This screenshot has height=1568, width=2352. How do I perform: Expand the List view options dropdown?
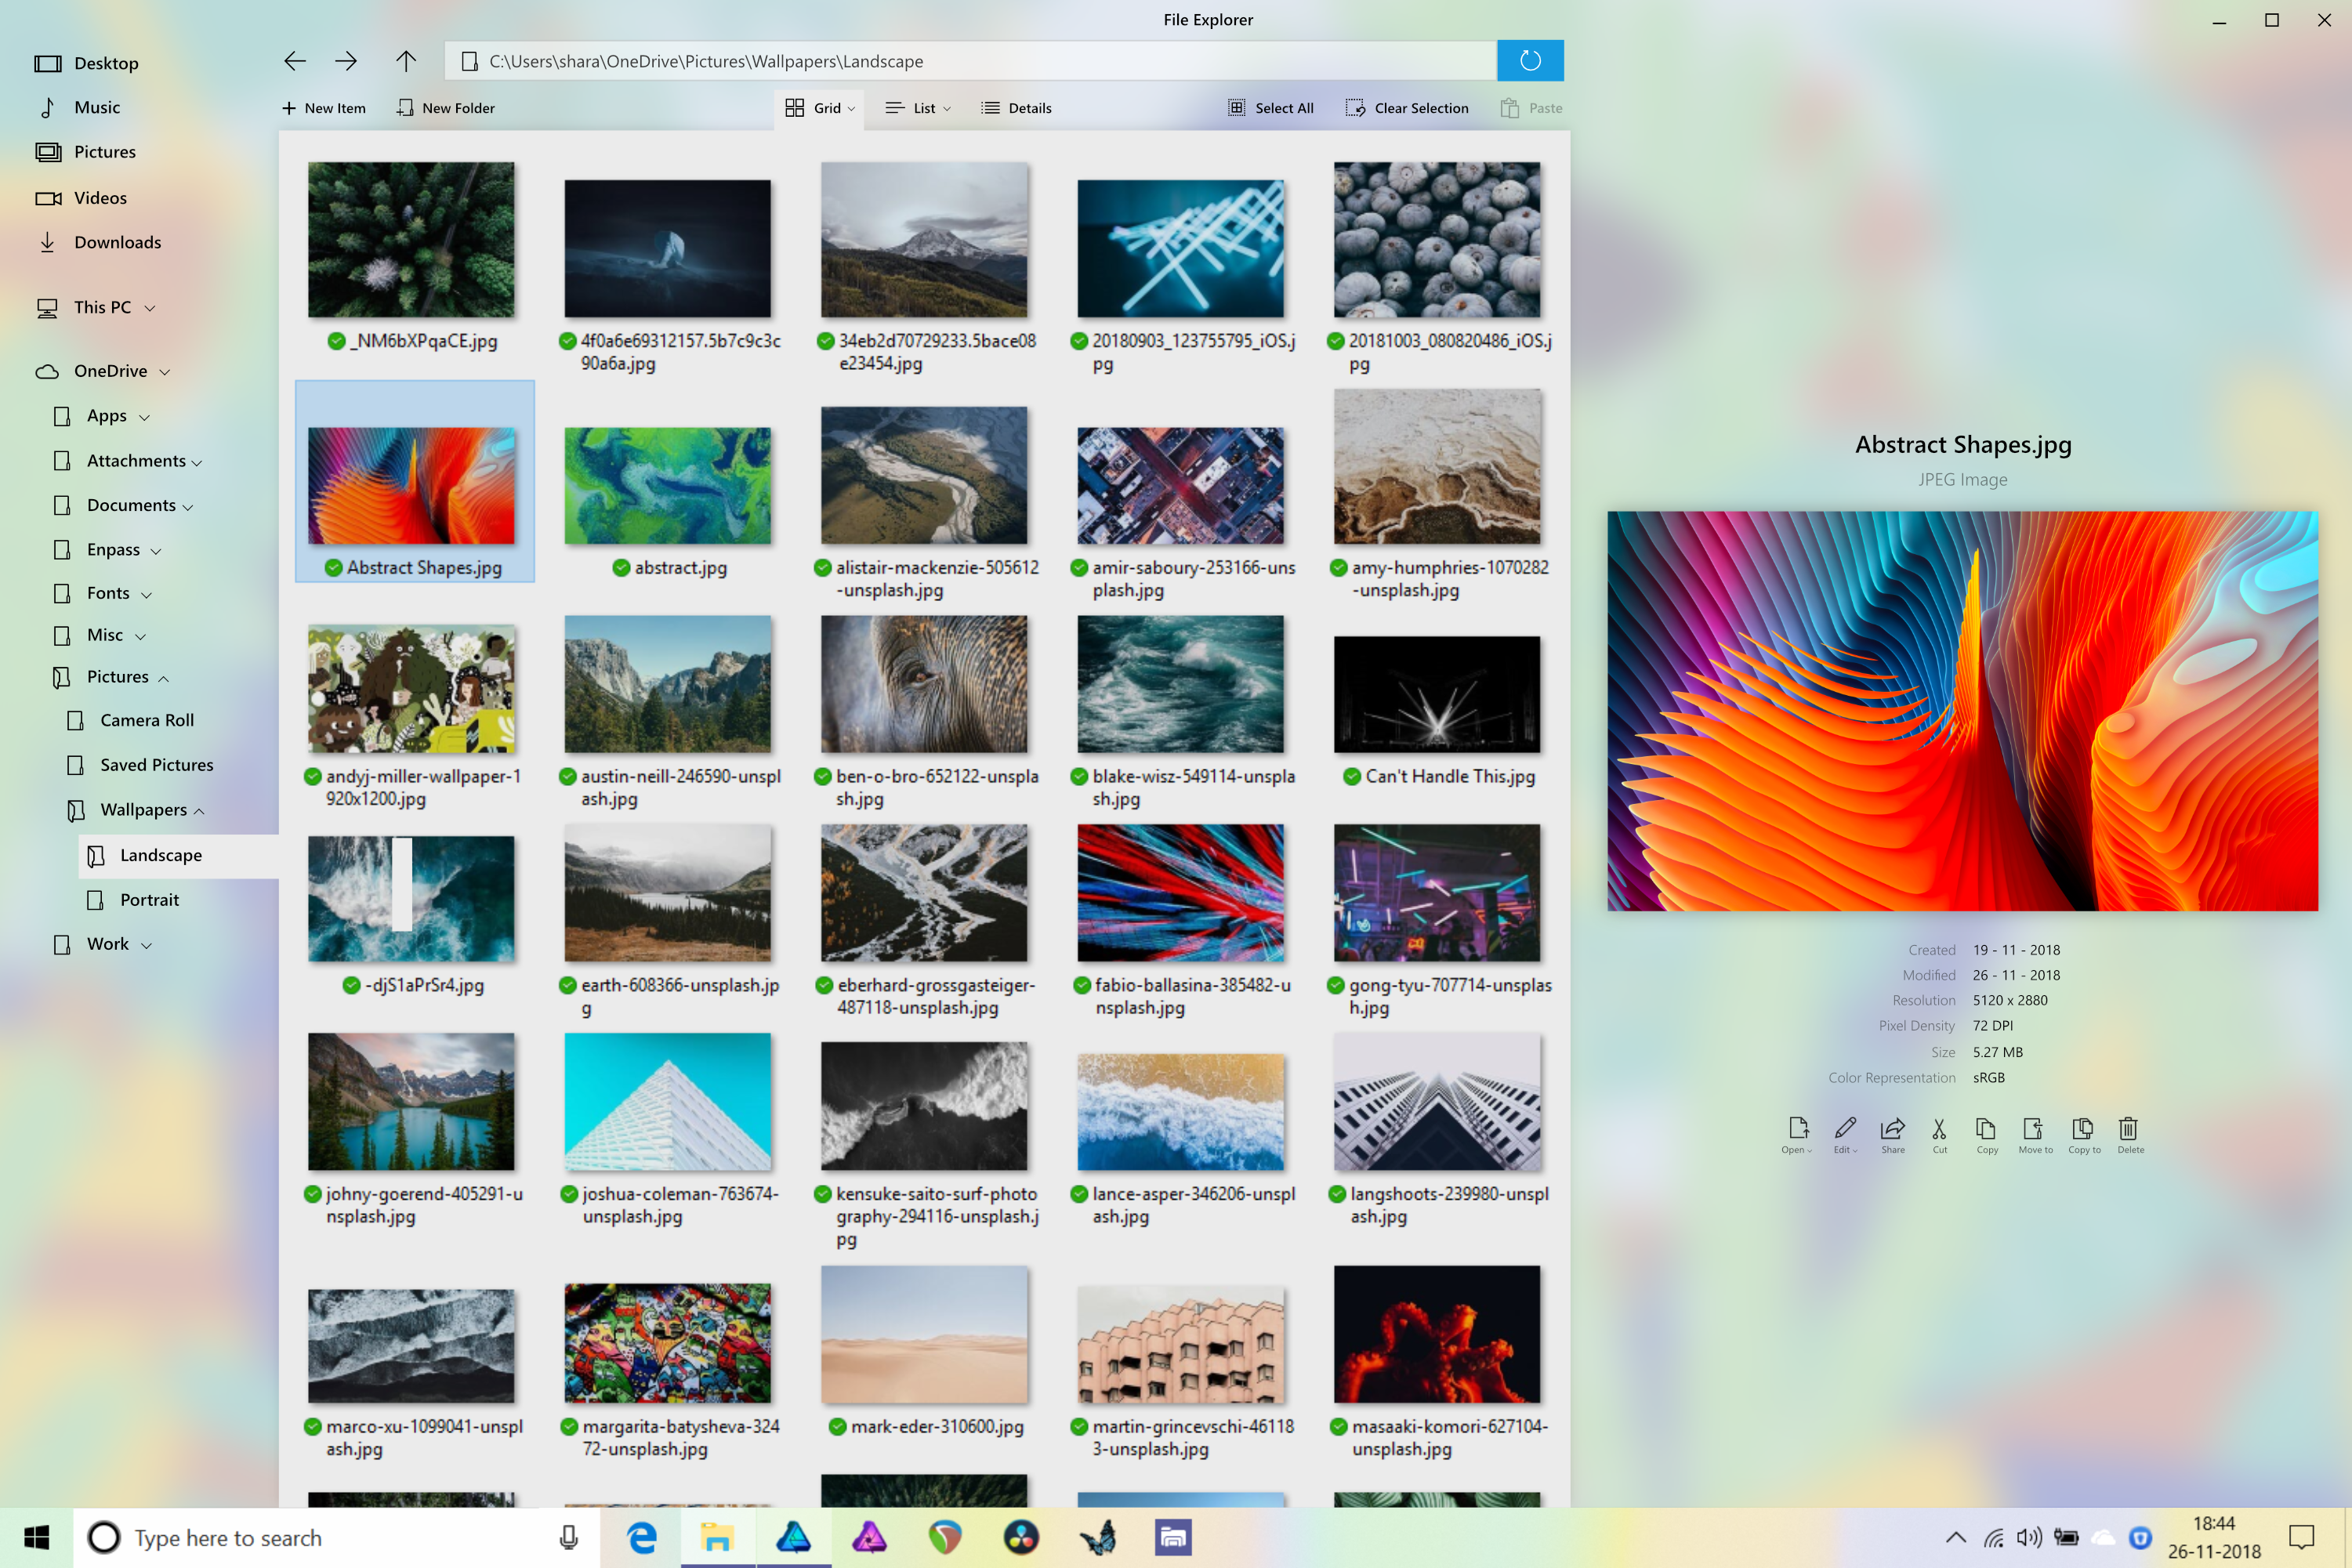pyautogui.click(x=947, y=108)
